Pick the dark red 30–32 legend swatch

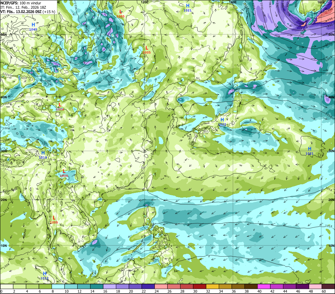[200, 286]
